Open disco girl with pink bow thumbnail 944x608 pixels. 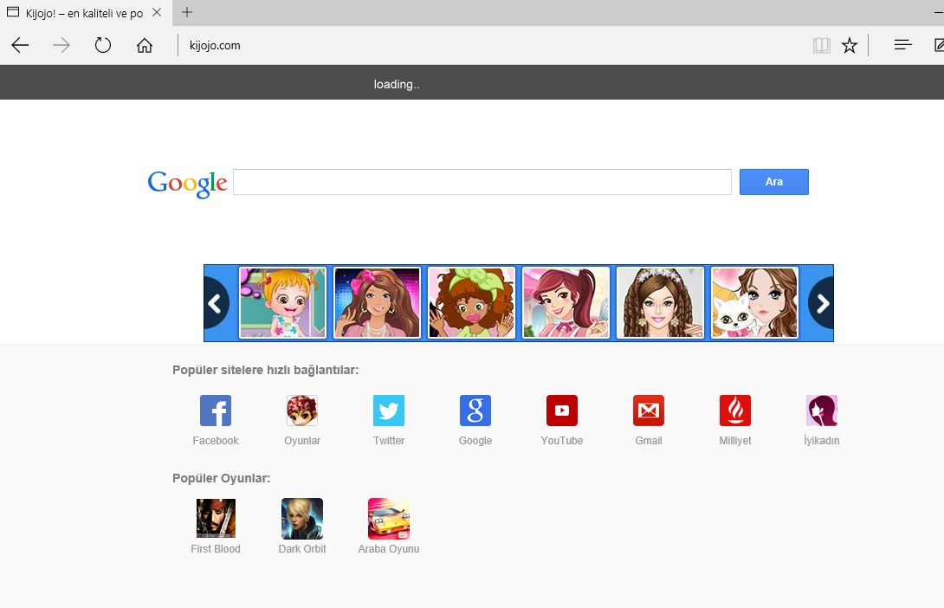[377, 303]
